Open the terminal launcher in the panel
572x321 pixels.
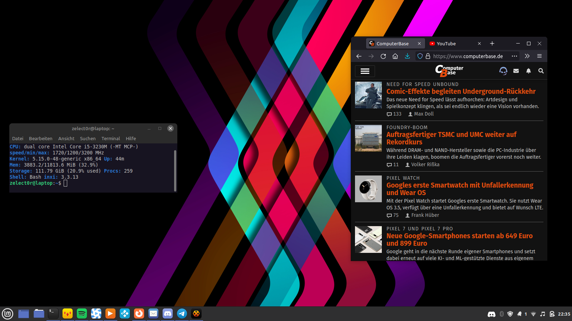(x=53, y=314)
